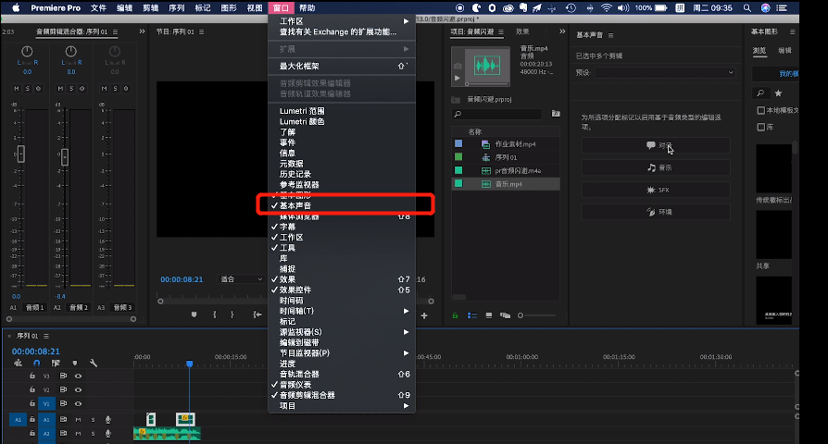Click the 音频 1 volume fader
Image resolution: width=828 pixels, height=444 pixels.
pos(21,154)
